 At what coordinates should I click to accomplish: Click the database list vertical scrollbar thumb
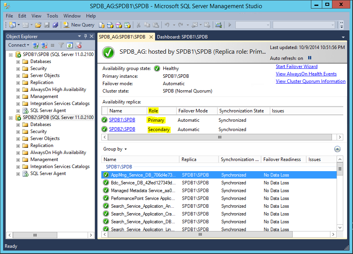point(340,169)
